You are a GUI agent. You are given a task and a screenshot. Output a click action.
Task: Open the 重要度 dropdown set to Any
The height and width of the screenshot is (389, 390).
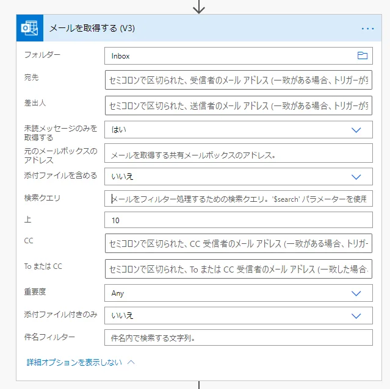[x=356, y=293]
